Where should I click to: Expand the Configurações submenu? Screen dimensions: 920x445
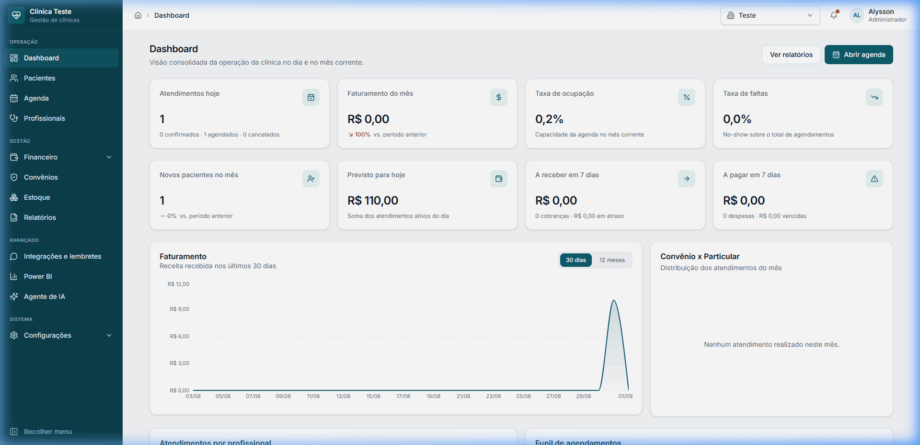click(61, 335)
